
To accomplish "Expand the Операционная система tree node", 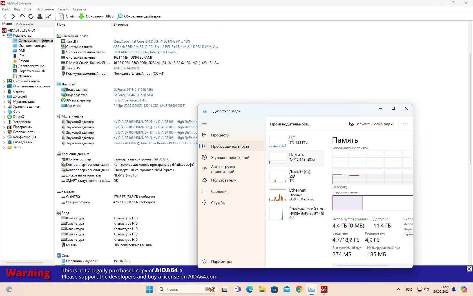I will tap(4, 86).
